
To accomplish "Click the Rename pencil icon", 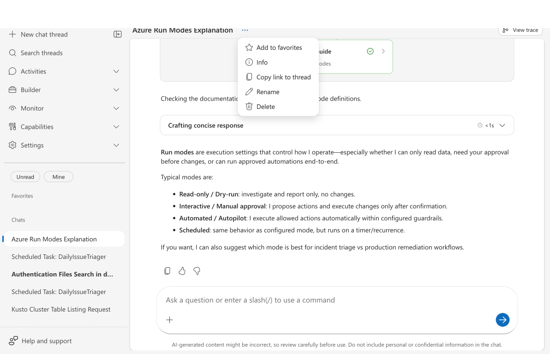I will click(249, 92).
